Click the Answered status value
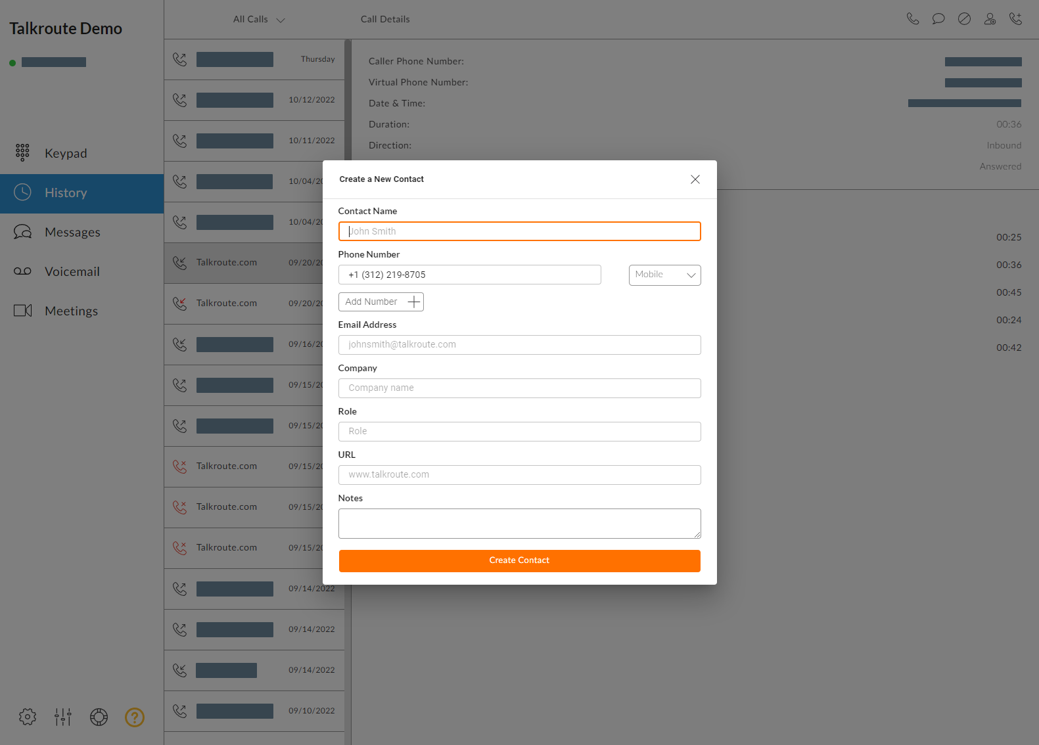Viewport: 1039px width, 745px height. [x=1000, y=167]
